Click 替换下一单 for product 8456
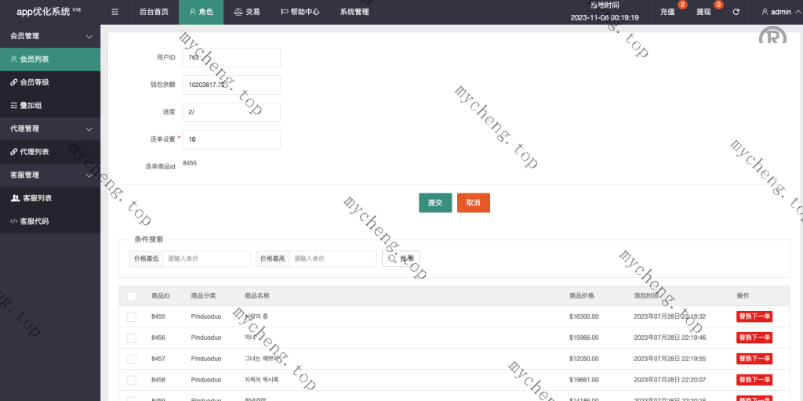This screenshot has height=401, width=803. tap(754, 338)
